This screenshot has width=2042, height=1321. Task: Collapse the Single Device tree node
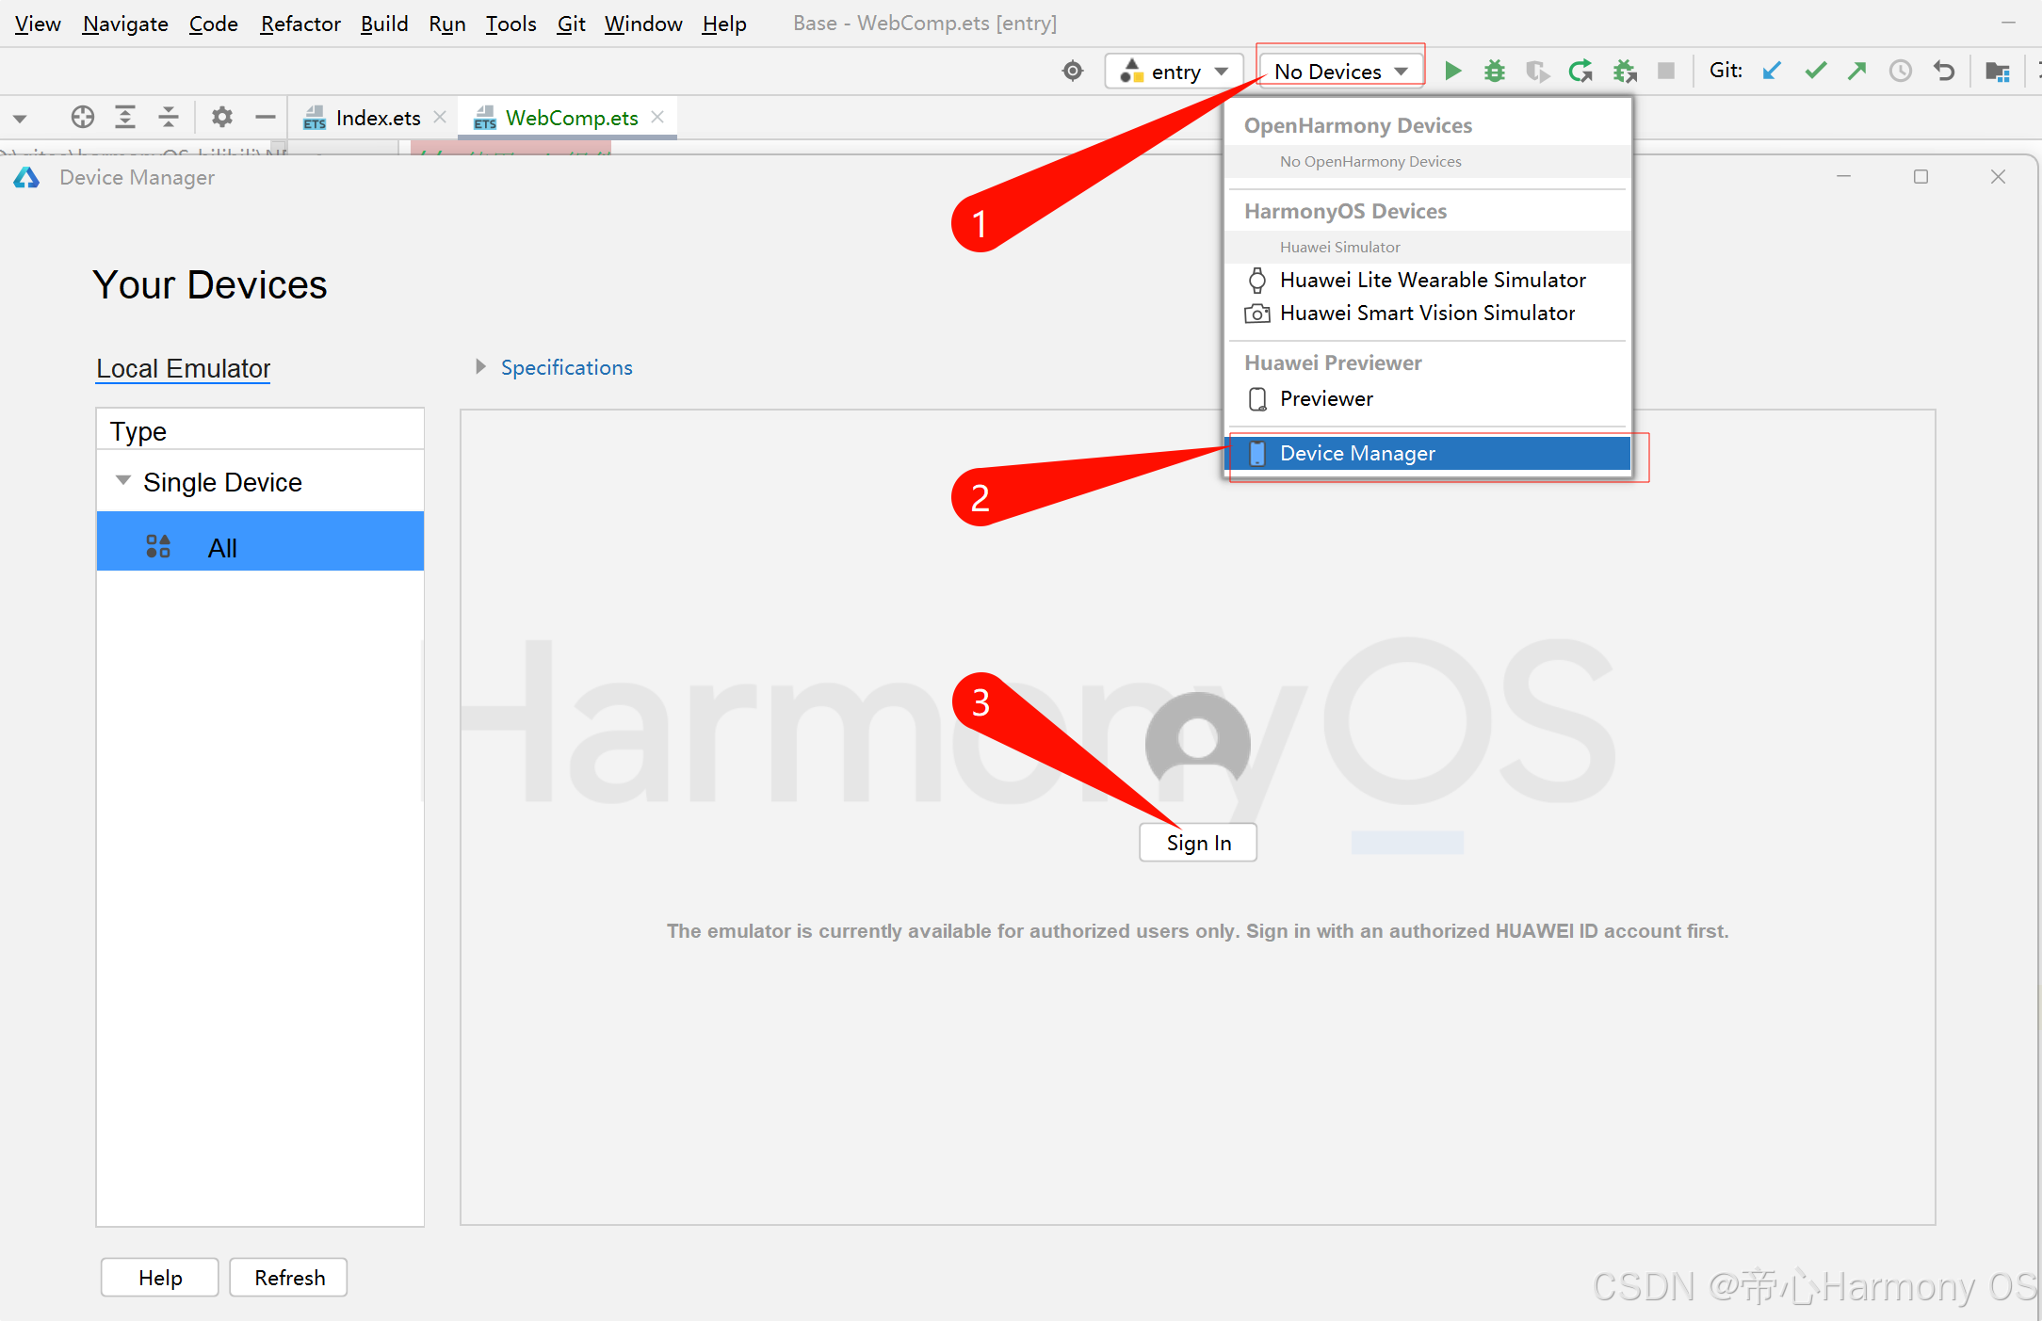click(122, 481)
